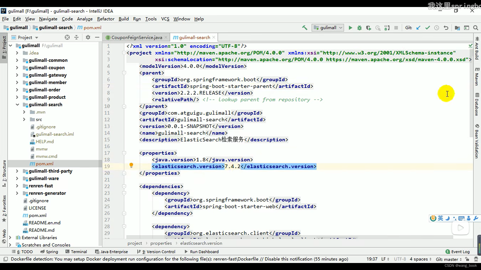
Task: Open the Maven tool window
Action: tap(477, 77)
